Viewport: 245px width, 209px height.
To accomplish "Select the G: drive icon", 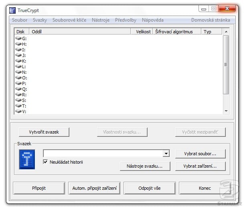I will [18, 38].
